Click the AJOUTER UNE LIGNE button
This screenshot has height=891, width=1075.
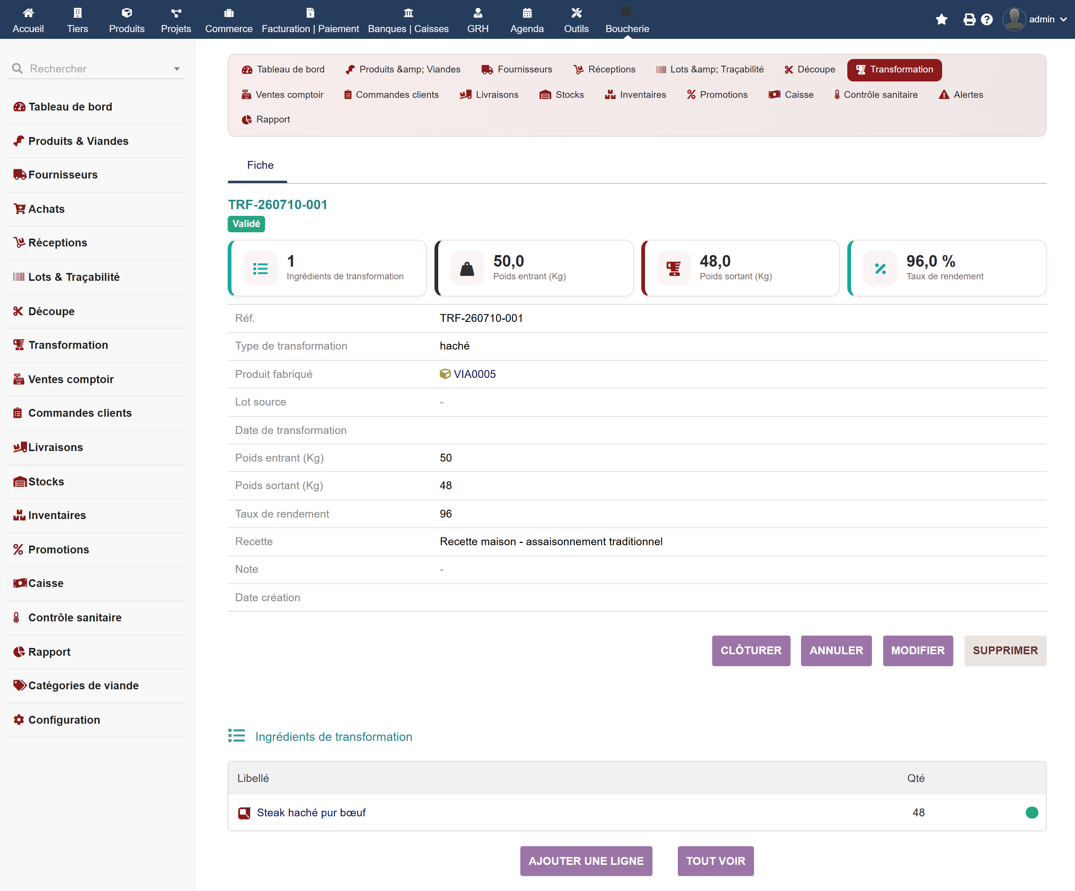[586, 861]
